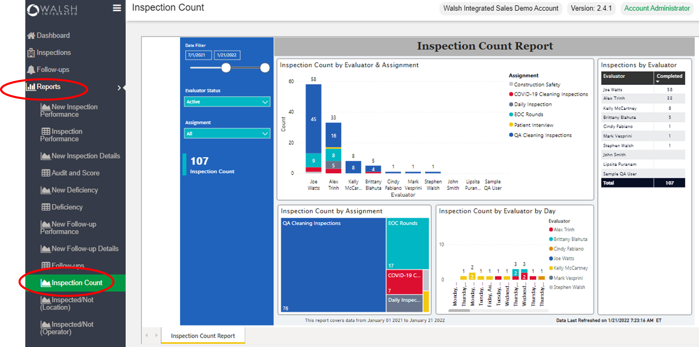Click the 7/1/2021 date input field
The height and width of the screenshot is (347, 699).
[198, 55]
